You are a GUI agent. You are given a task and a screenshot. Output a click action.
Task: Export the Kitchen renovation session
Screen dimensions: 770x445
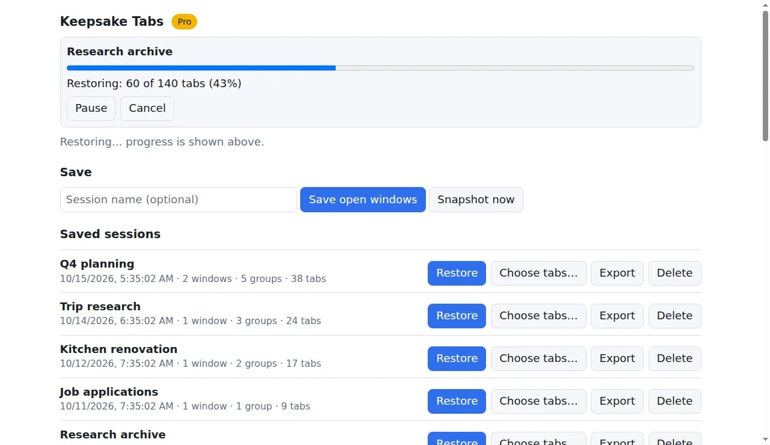617,358
